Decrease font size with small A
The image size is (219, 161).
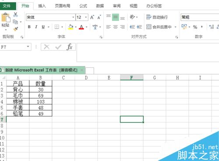coord(99,17)
